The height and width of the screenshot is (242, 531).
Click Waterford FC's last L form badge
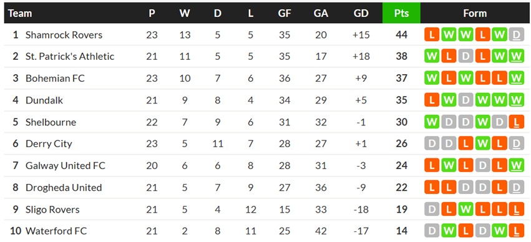[x=516, y=231]
